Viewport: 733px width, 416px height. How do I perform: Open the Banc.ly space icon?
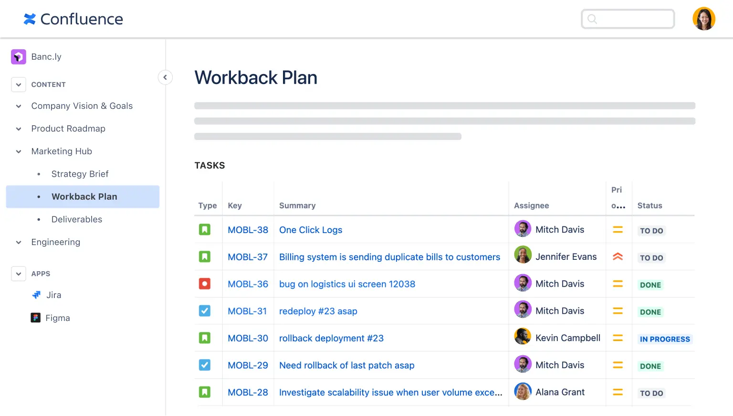18,56
